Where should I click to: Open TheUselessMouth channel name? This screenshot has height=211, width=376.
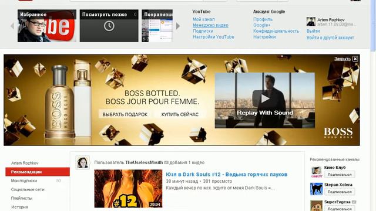point(144,162)
